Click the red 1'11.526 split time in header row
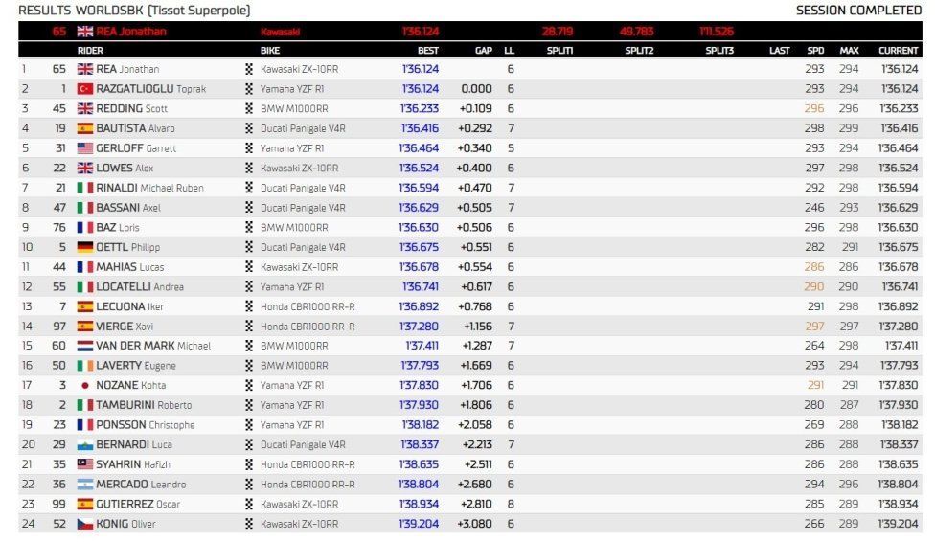 [x=717, y=32]
